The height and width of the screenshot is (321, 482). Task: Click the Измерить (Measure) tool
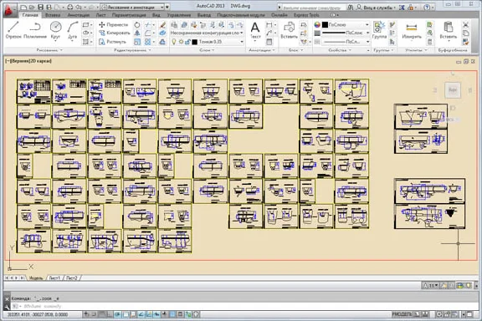pos(412,30)
